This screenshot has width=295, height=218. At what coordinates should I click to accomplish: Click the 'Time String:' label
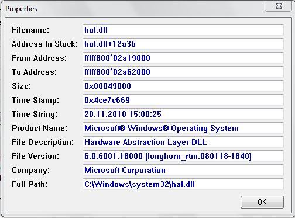pyautogui.click(x=35, y=114)
